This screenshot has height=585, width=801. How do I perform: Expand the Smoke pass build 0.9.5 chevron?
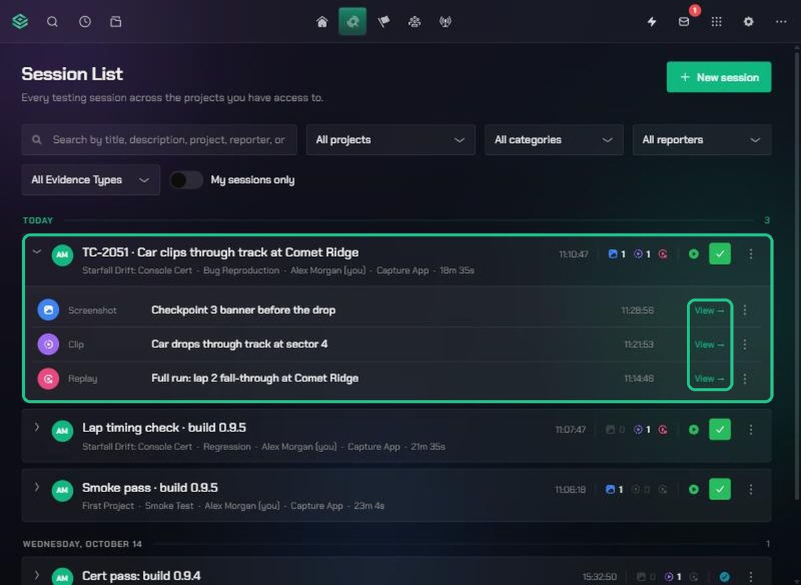pos(37,487)
